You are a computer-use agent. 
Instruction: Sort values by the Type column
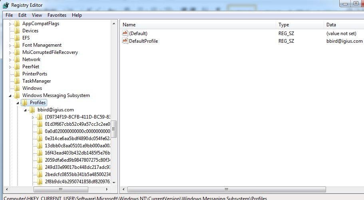[300, 25]
